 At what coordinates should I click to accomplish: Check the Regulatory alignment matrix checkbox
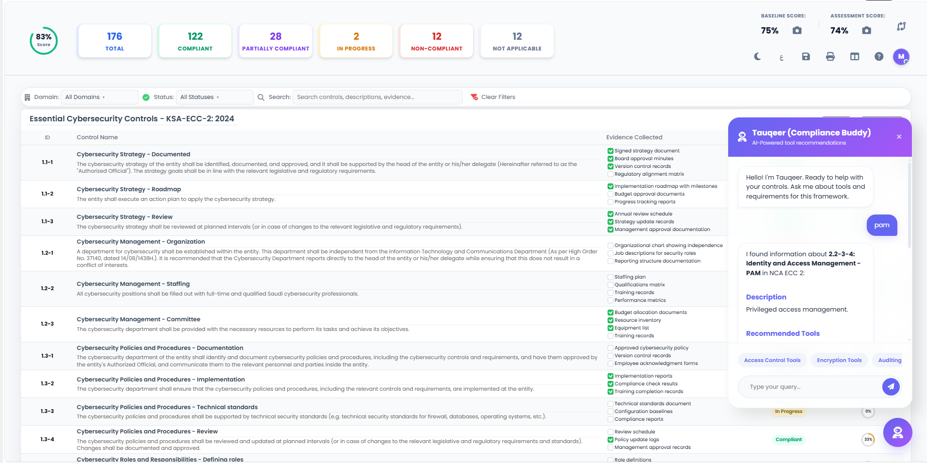pos(611,174)
